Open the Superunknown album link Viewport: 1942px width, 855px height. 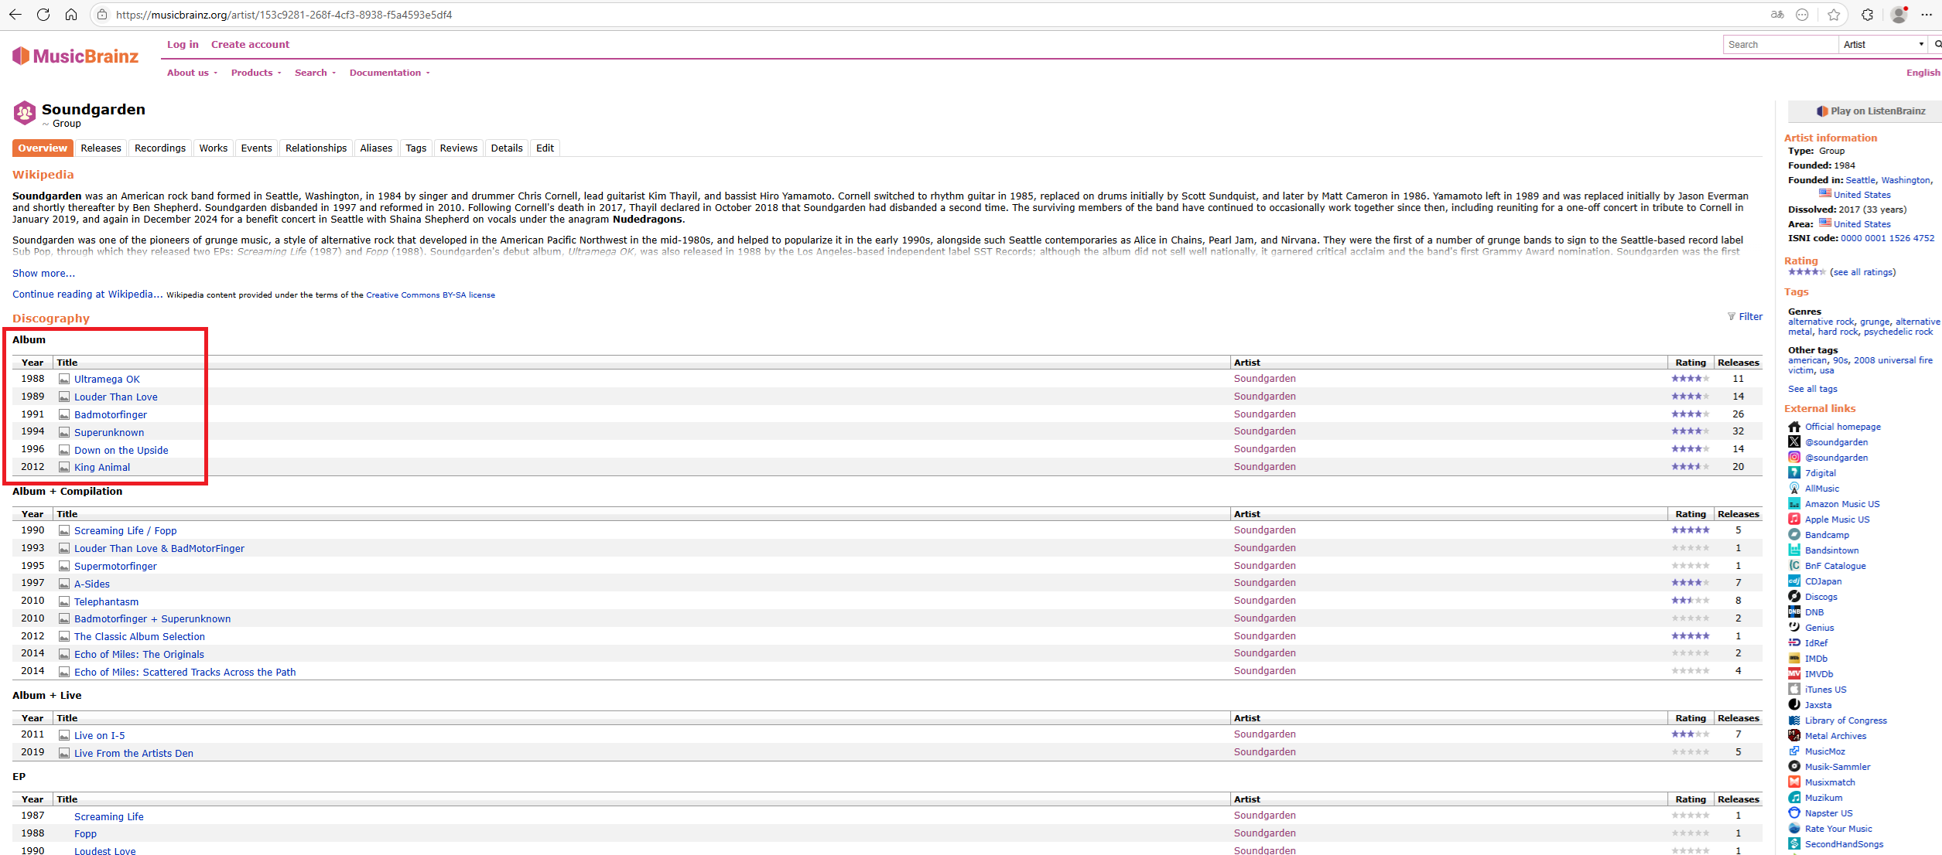coord(109,432)
